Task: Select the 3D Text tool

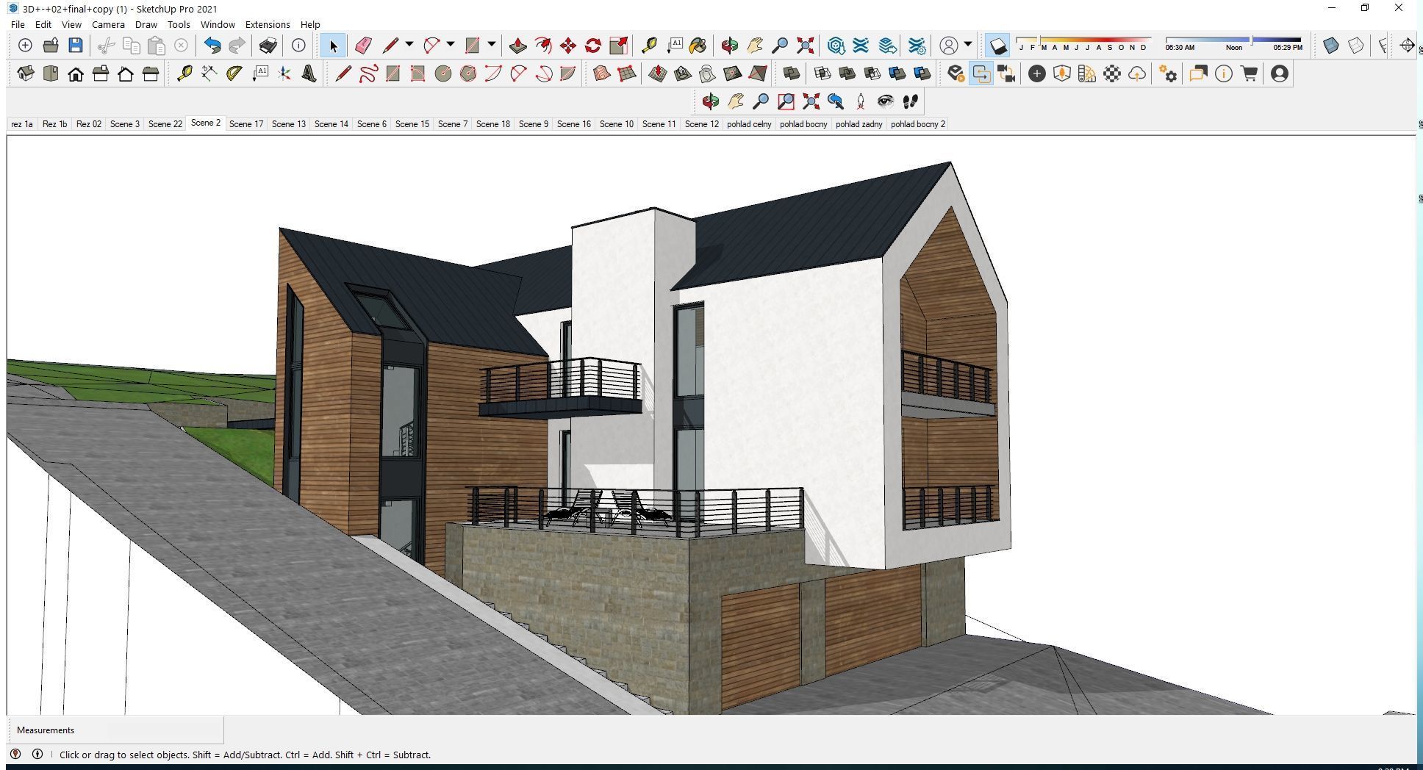Action: (309, 73)
